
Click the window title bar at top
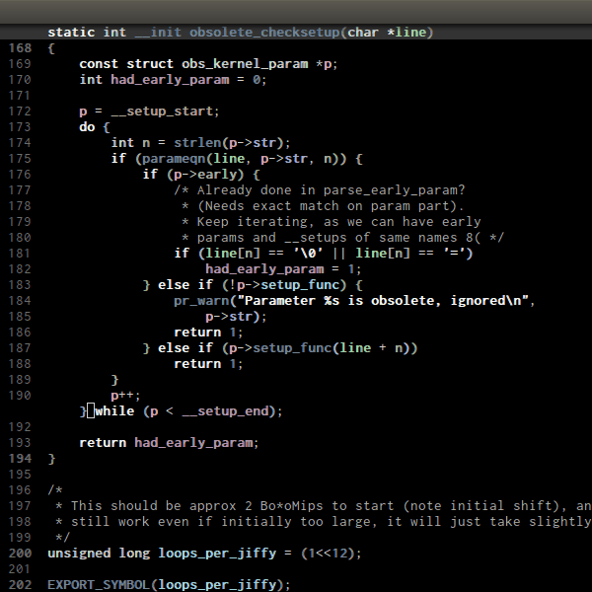tap(296, 11)
